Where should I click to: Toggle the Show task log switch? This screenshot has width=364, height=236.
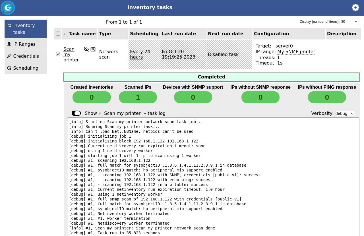(x=76, y=113)
